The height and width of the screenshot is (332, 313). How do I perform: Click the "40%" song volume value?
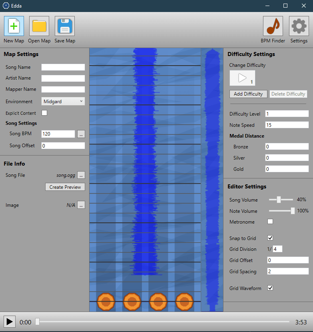click(301, 200)
